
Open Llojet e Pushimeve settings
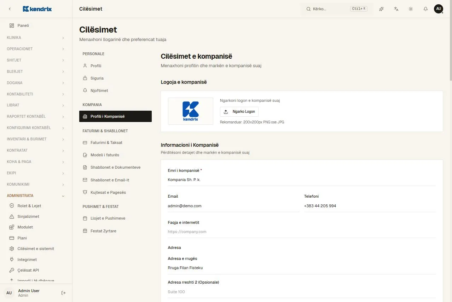(115, 218)
